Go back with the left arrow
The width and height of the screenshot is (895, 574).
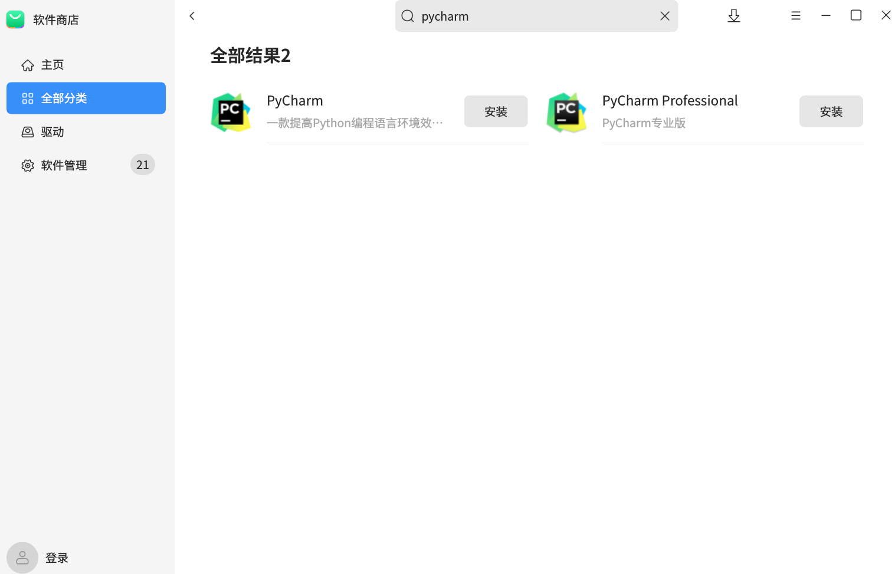(x=192, y=16)
